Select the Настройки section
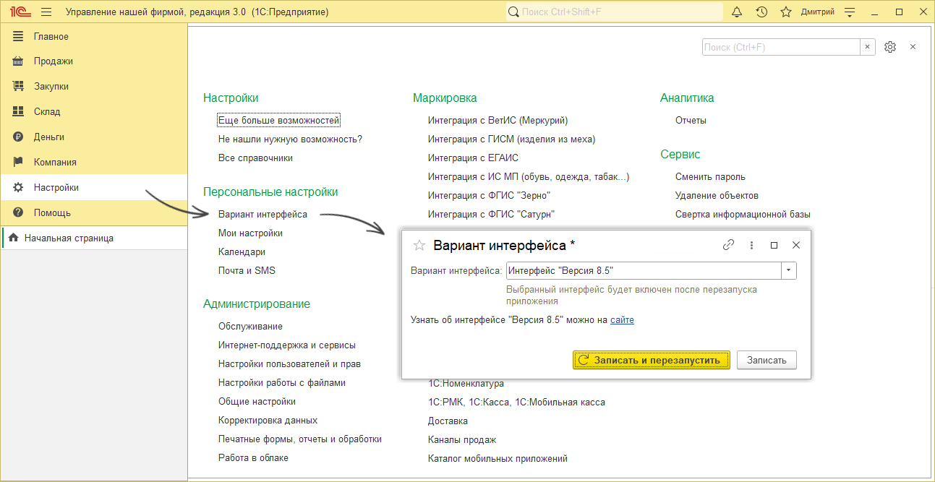Screen dimensions: 935x482 [x=94, y=188]
